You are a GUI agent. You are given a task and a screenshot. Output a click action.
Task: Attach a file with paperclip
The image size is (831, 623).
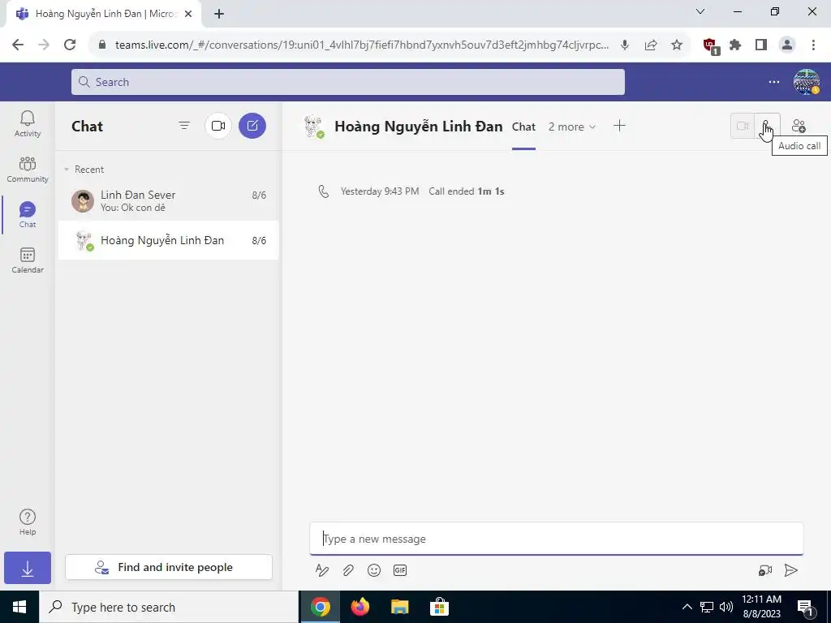pos(347,570)
